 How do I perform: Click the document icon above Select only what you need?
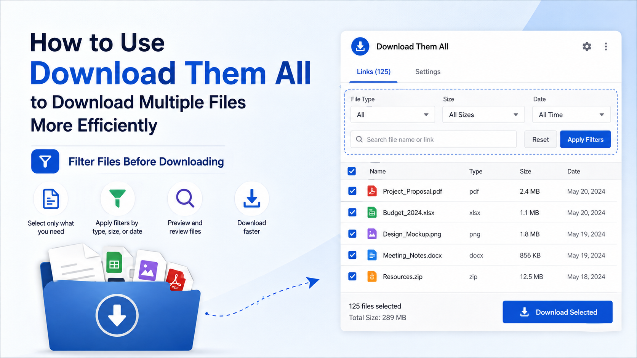[x=51, y=199]
